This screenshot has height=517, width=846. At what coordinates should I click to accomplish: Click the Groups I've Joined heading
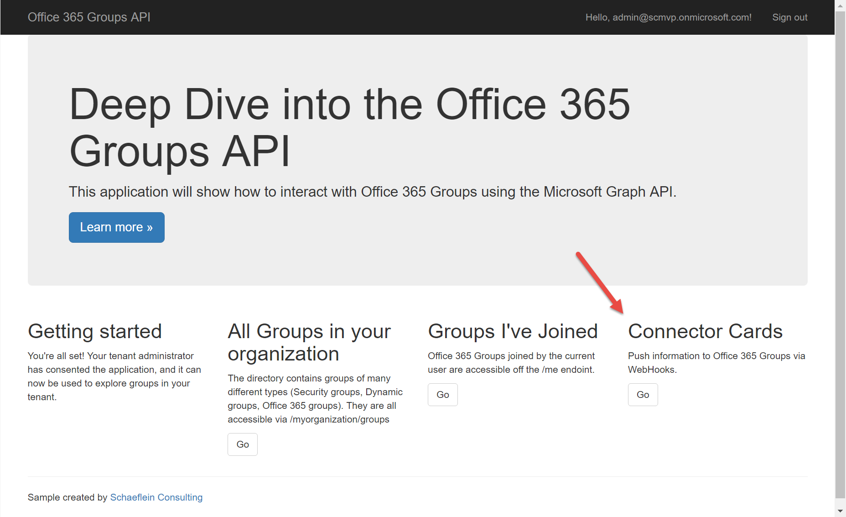[x=513, y=331]
